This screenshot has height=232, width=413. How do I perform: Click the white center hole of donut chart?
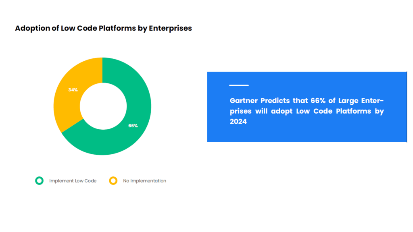(103, 106)
